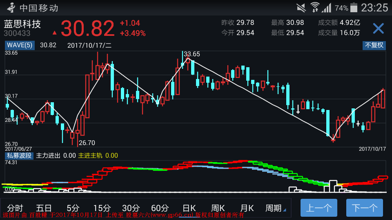Open the WAVE(5) indicator selector
The height and width of the screenshot is (220, 392).
pos(20,45)
